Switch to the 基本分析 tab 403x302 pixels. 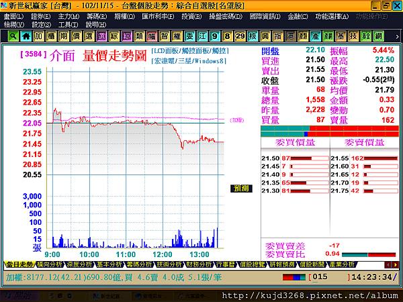(x=109, y=264)
